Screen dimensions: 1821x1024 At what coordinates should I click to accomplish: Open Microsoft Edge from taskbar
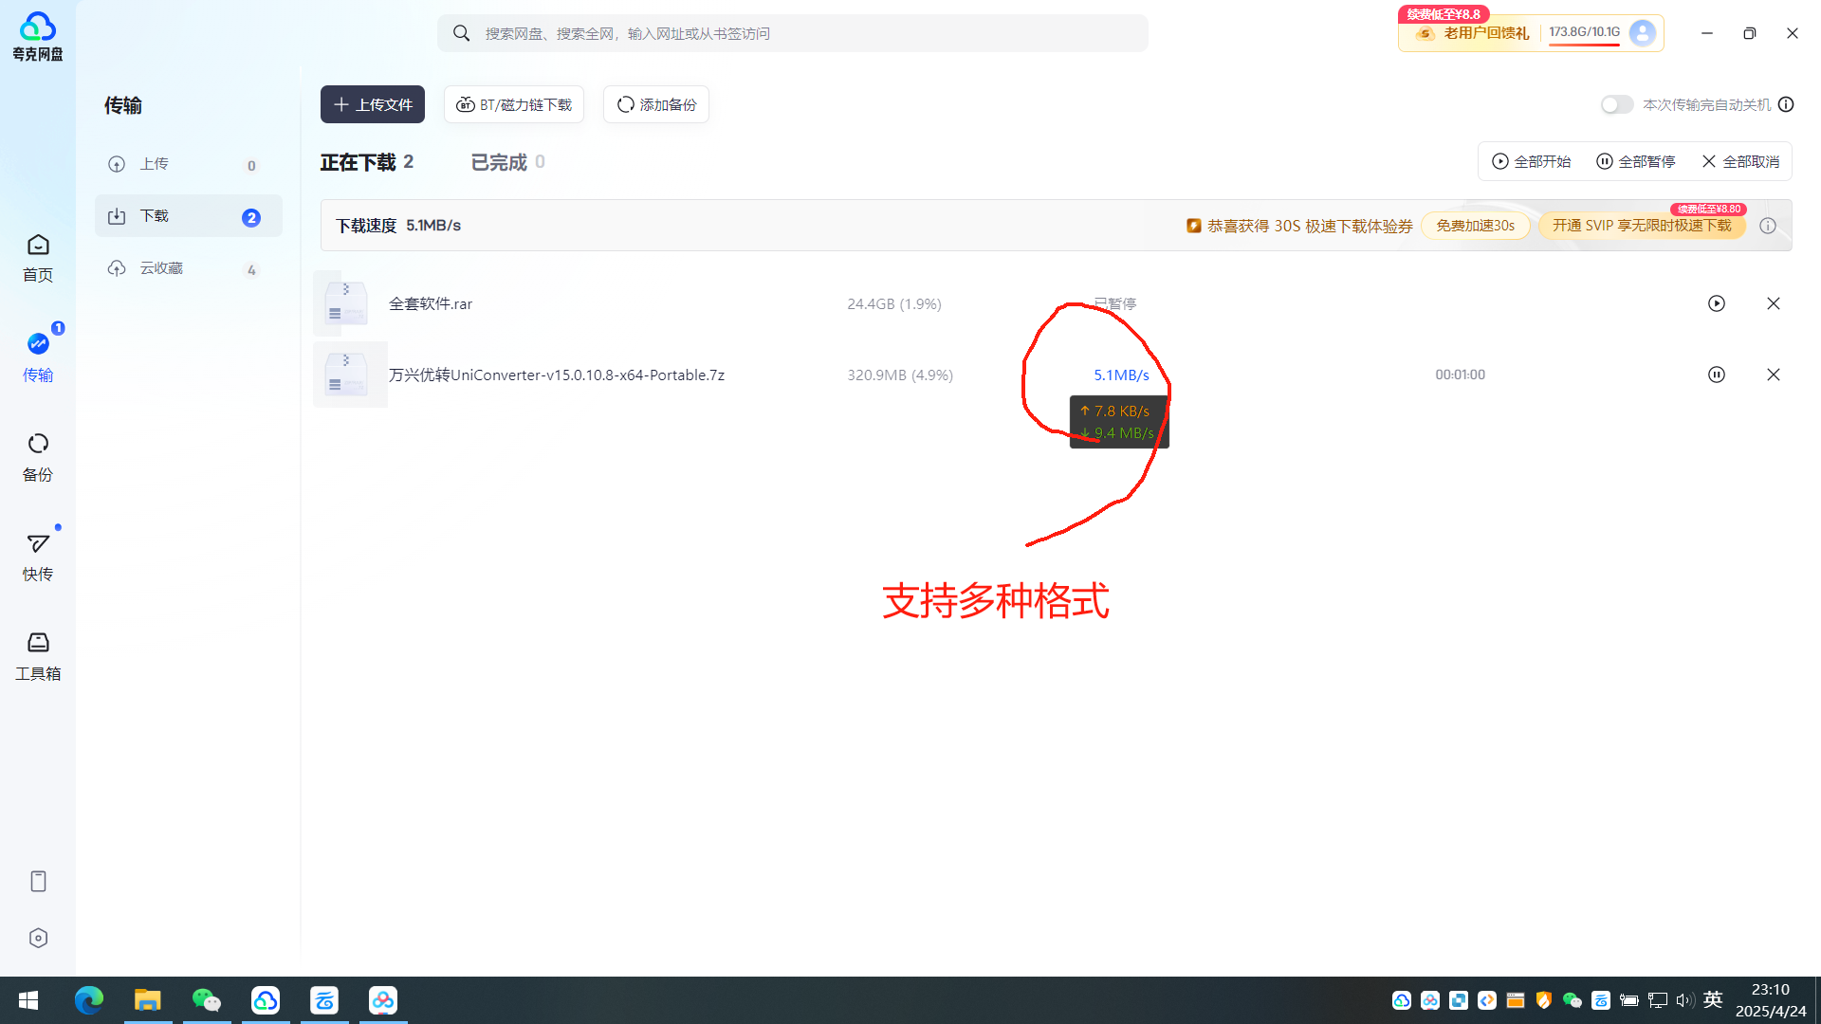point(89,1000)
